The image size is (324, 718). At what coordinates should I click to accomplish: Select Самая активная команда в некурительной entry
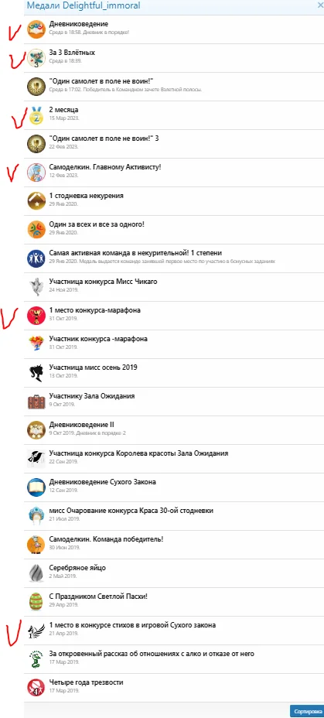173,258
